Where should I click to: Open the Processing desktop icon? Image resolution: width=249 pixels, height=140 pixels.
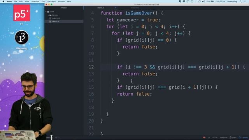pyautogui.click(x=22, y=37)
